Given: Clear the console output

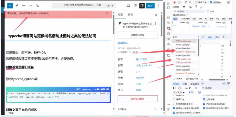Looking at the screenshot, I should (179, 88).
